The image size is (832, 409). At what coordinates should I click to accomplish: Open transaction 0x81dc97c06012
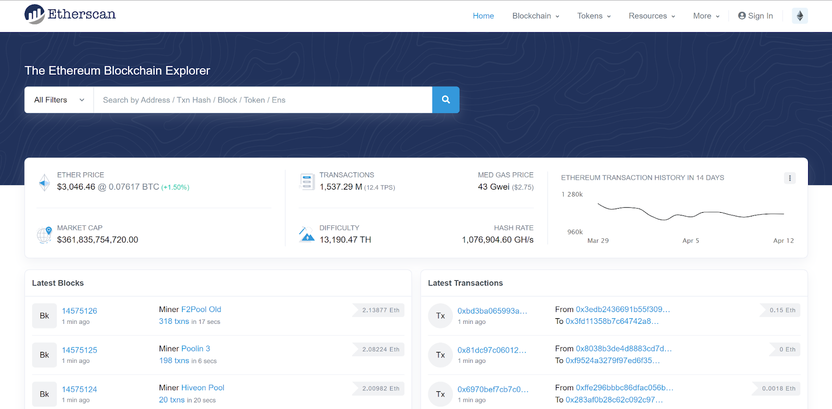click(492, 350)
